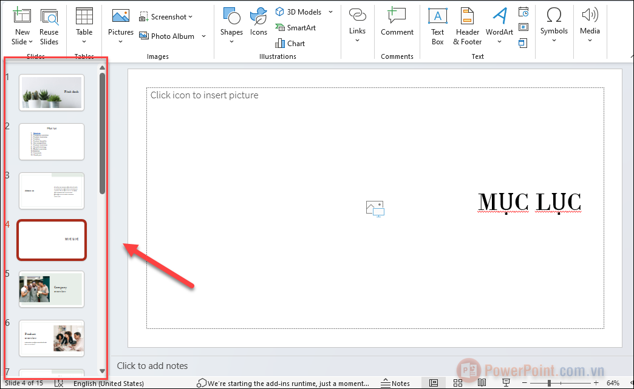
Task: Select slide 5 Company overview thumbnail
Action: pos(52,289)
